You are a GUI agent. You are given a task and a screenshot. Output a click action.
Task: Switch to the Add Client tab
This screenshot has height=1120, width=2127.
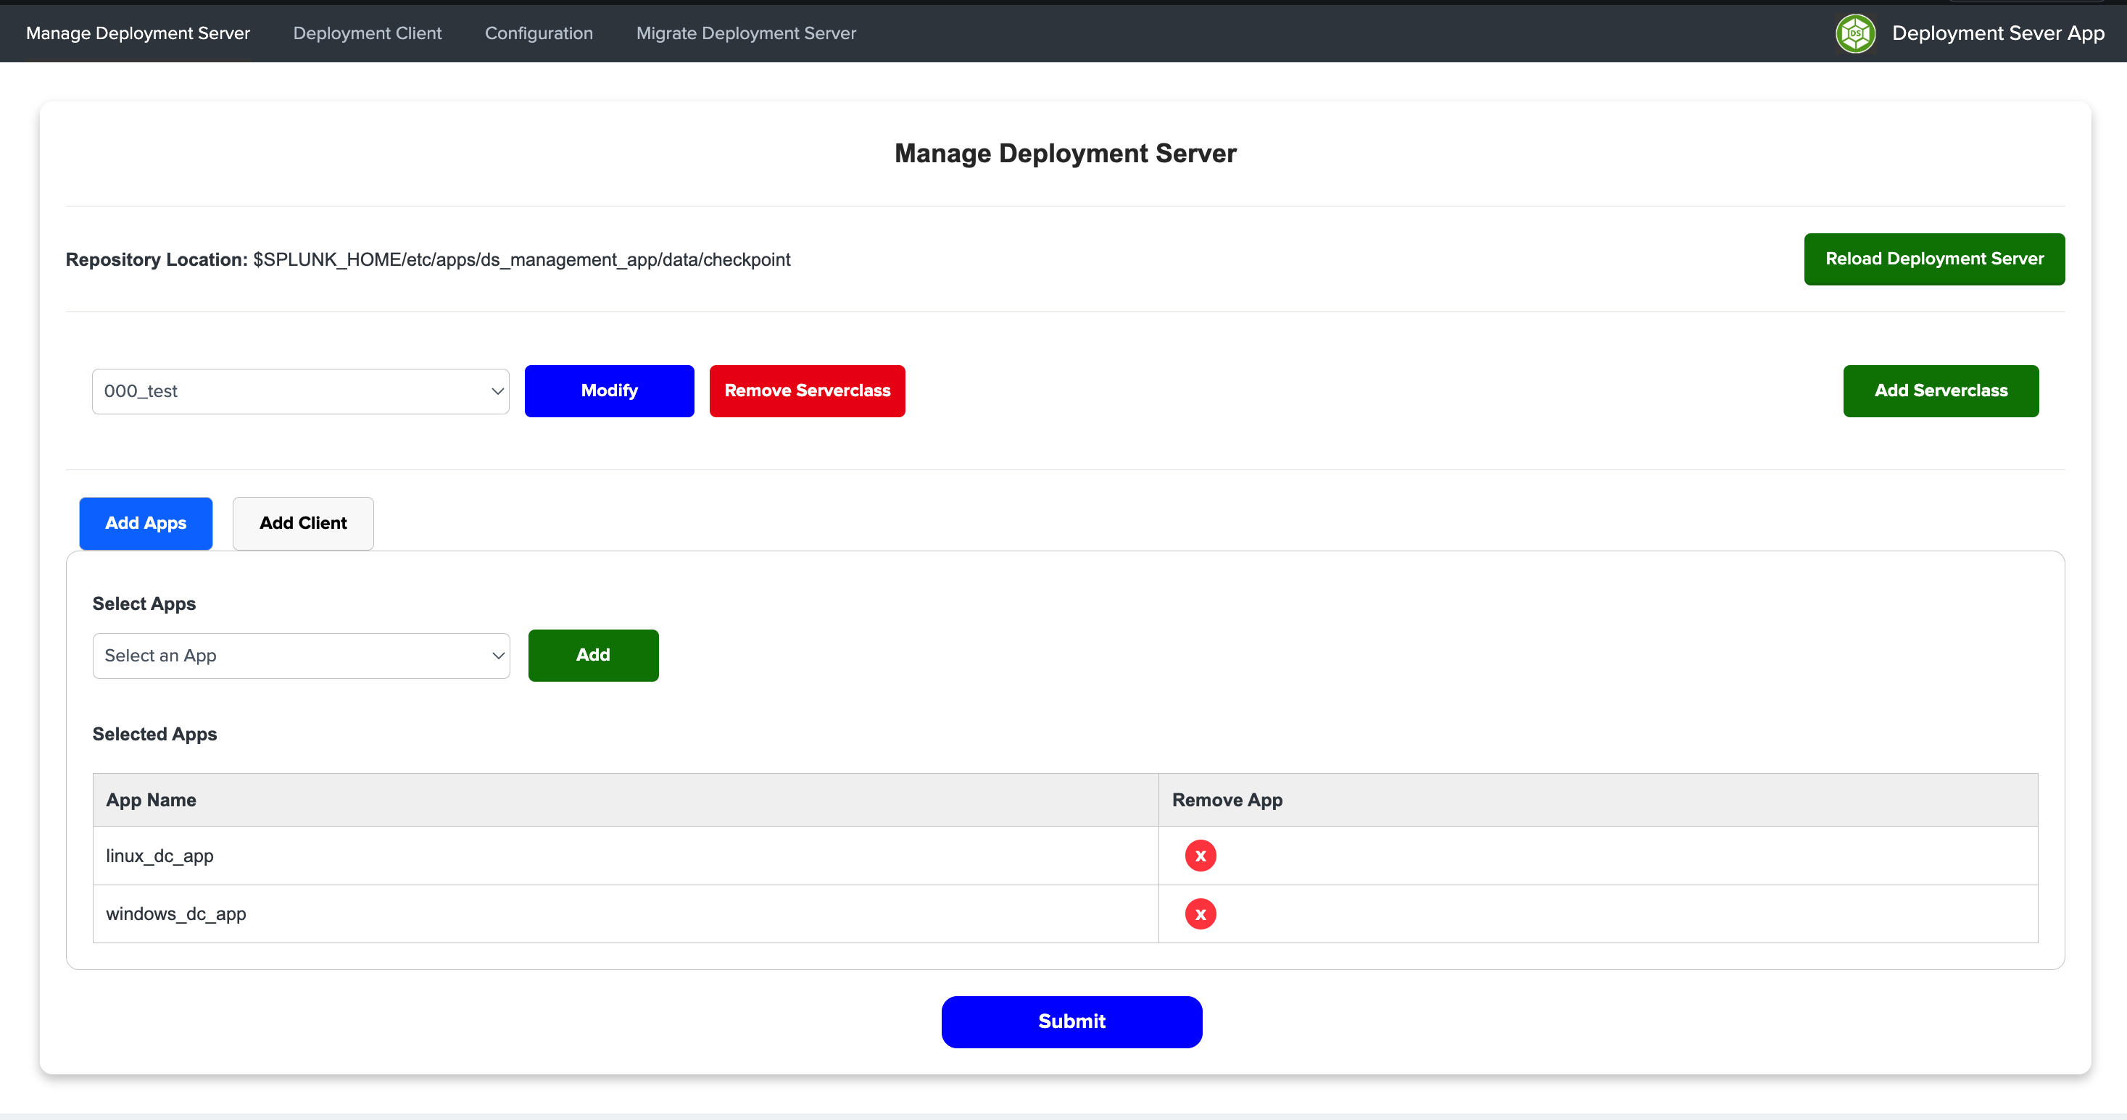coord(302,522)
